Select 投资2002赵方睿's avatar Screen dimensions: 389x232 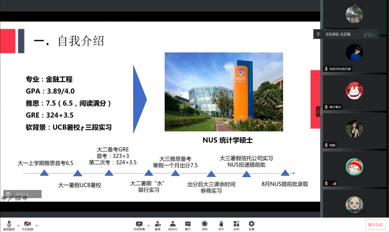click(354, 53)
